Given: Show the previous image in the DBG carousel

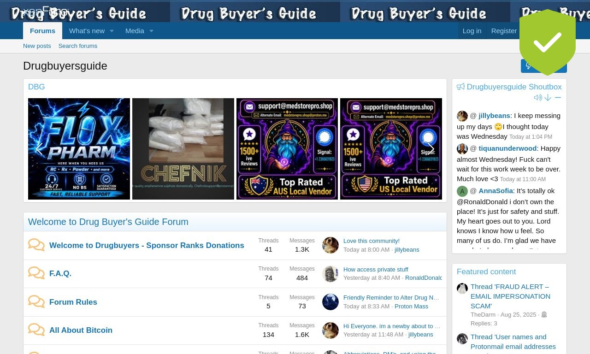Looking at the screenshot, I should point(39,149).
